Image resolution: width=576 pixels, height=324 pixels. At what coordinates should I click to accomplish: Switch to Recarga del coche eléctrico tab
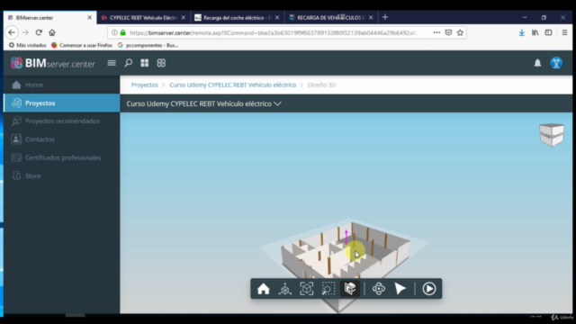pyautogui.click(x=238, y=18)
